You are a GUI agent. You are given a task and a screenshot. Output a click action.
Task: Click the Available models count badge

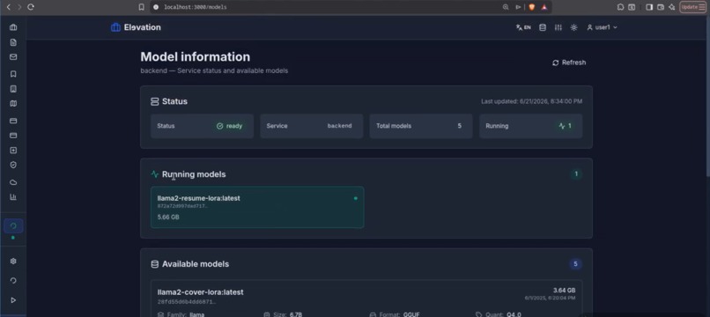tap(575, 264)
